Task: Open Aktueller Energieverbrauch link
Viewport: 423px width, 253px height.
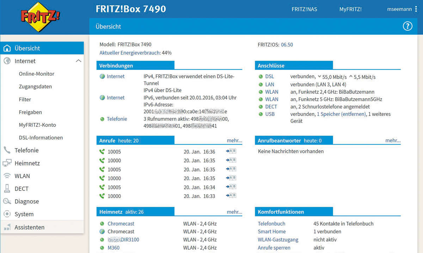Action: pyautogui.click(x=130, y=53)
